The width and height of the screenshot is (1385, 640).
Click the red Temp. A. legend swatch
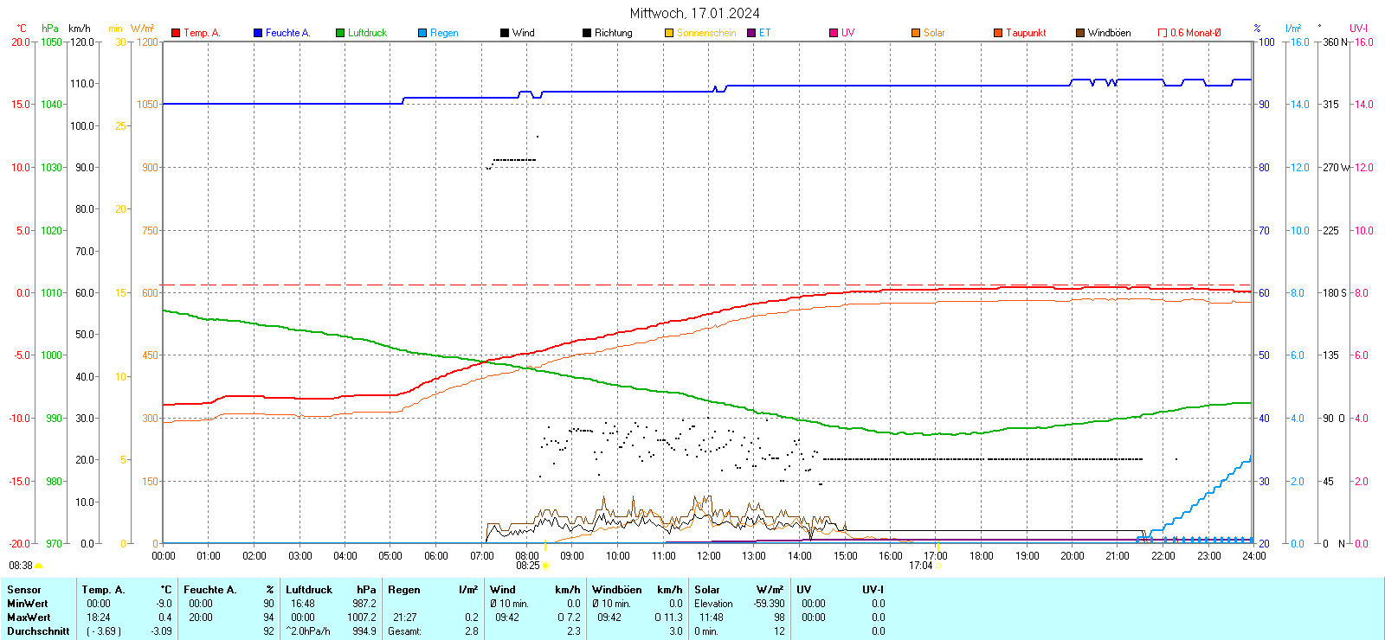176,33
